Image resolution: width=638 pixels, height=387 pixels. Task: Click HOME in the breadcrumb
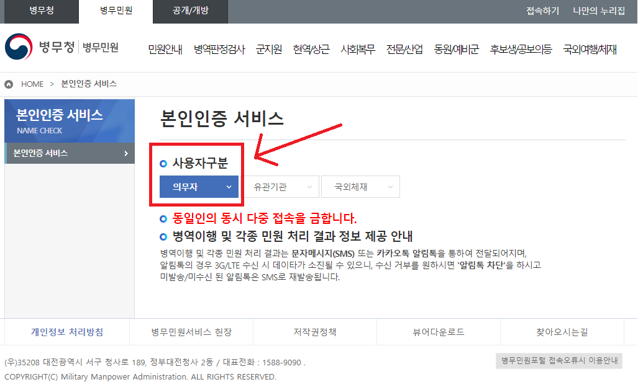(x=32, y=84)
